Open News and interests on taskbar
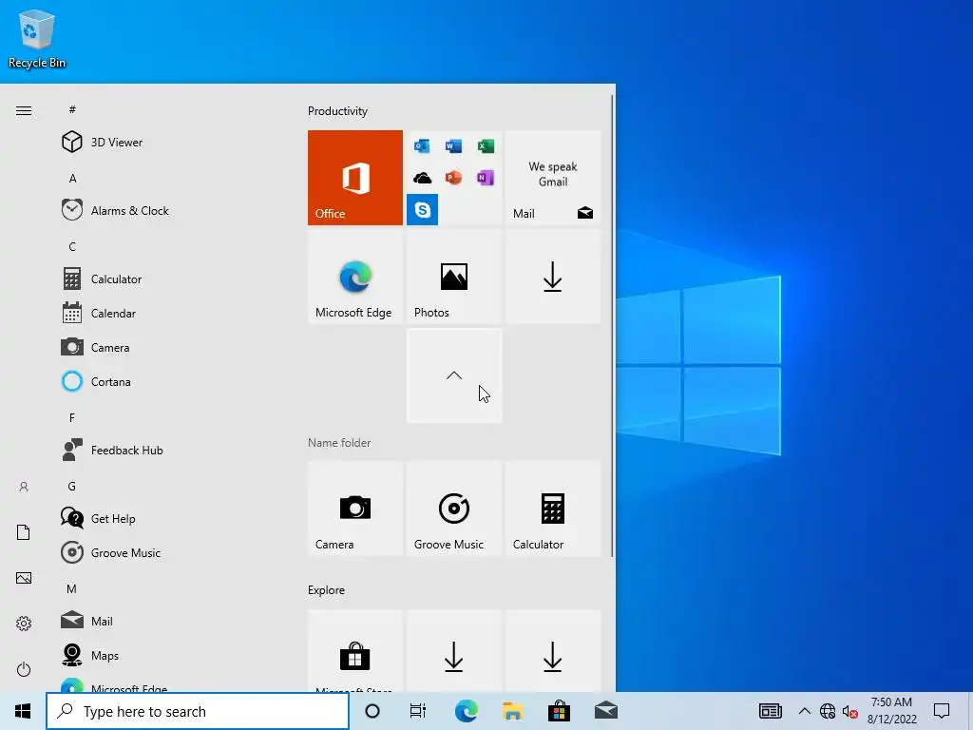The width and height of the screenshot is (973, 730). click(770, 711)
